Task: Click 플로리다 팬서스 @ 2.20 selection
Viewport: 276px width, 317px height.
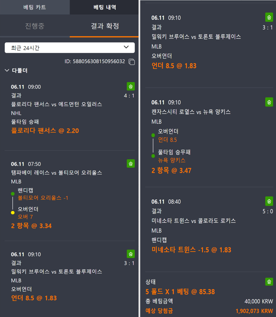Action: [x=45, y=131]
